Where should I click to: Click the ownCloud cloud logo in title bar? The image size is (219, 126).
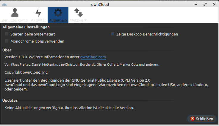(4, 4)
